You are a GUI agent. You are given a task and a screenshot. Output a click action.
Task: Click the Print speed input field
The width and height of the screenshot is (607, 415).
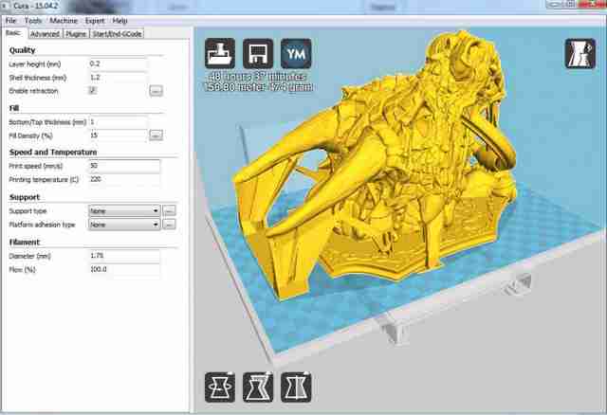click(x=124, y=166)
